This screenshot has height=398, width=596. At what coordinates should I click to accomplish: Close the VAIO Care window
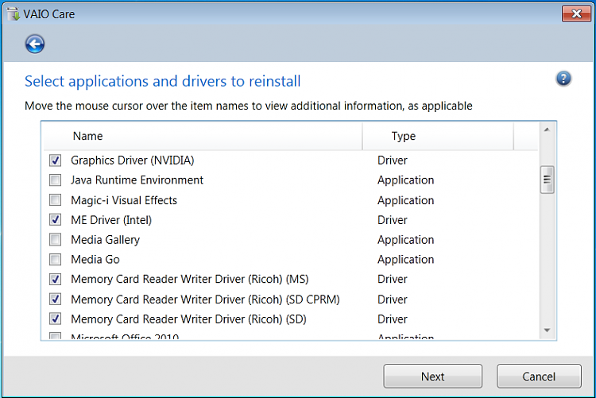pos(576,14)
